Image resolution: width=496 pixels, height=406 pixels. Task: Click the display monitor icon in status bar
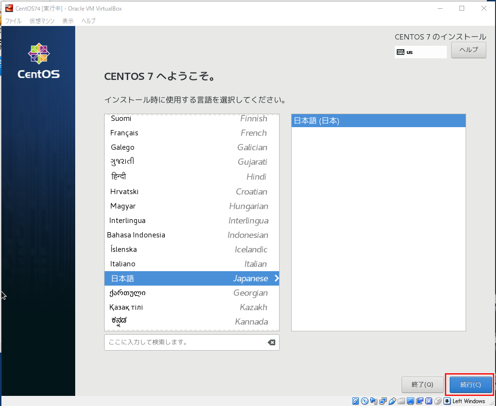coord(410,401)
